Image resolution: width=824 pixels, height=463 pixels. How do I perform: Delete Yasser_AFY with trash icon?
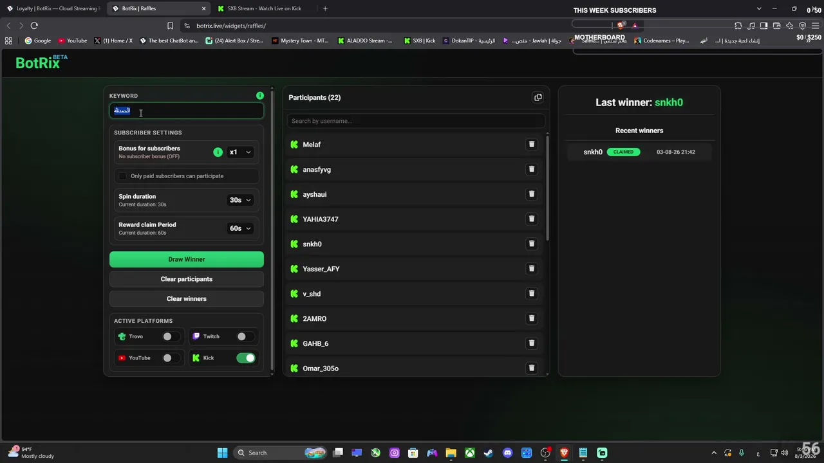(532, 269)
